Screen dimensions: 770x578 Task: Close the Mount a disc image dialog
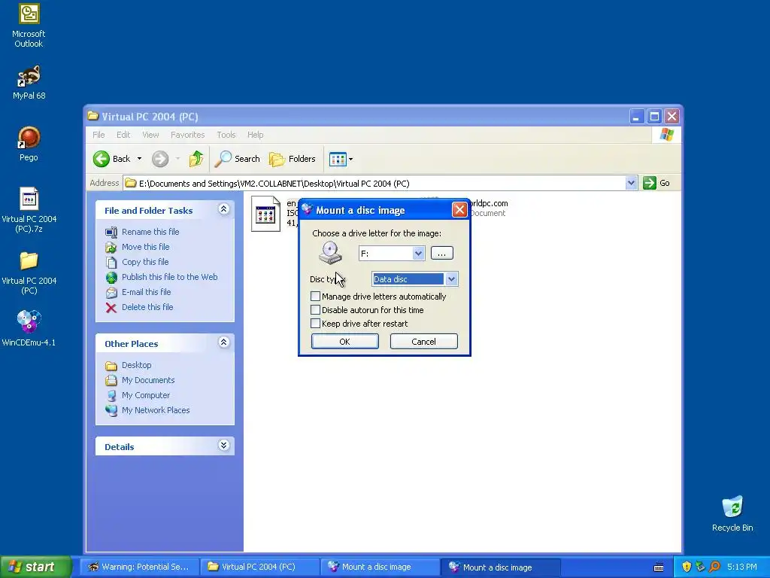(x=459, y=210)
